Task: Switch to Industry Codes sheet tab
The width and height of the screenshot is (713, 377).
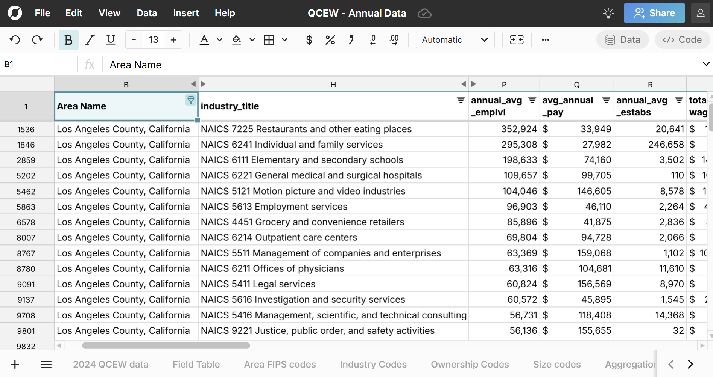Action: point(373,364)
